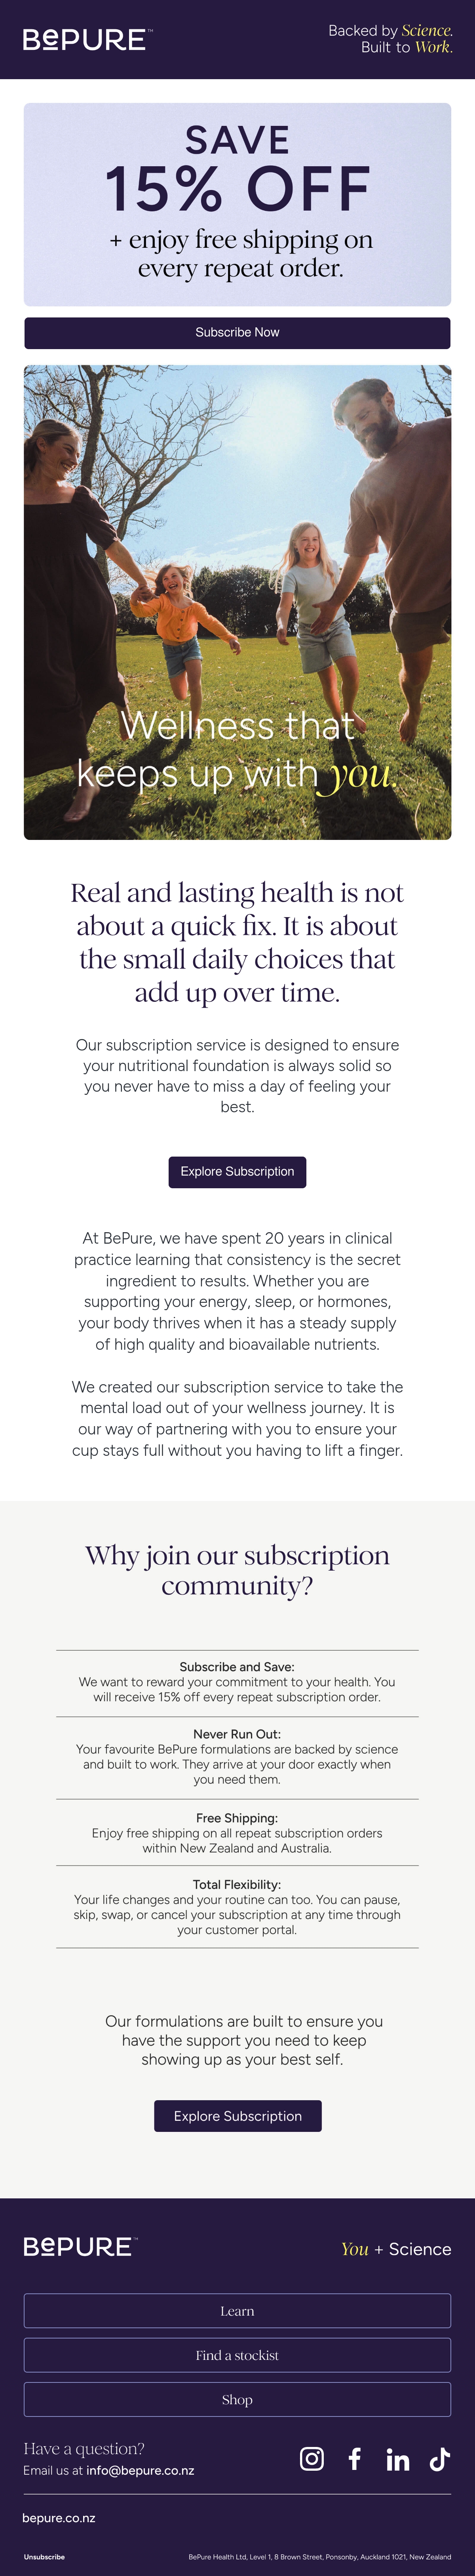This screenshot has height=2576, width=475.
Task: Click the Unsubscribe link
Action: pos(44,2557)
